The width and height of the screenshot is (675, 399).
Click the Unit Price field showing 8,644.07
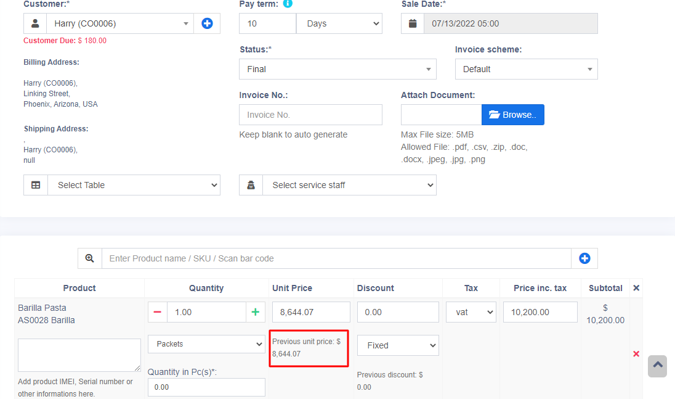311,312
